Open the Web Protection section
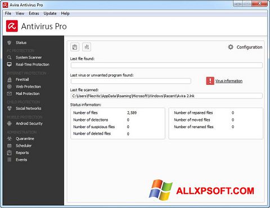The width and height of the screenshot is (270, 208). click(x=28, y=87)
